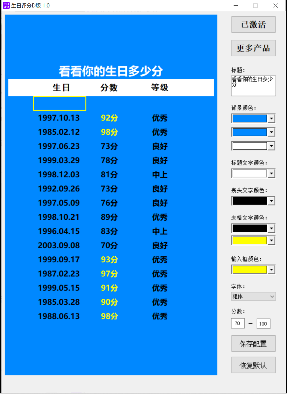
Task: Minimize the application window
Action: tap(236, 6)
